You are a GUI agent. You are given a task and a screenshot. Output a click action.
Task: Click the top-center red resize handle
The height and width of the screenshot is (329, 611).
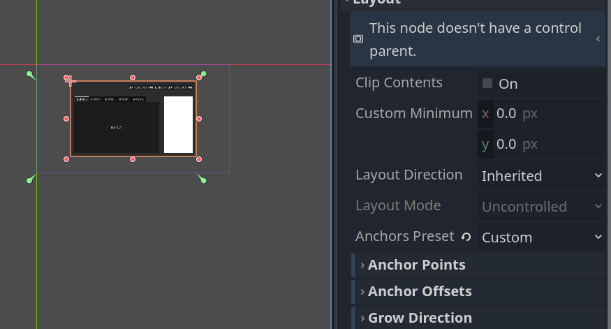click(x=133, y=78)
